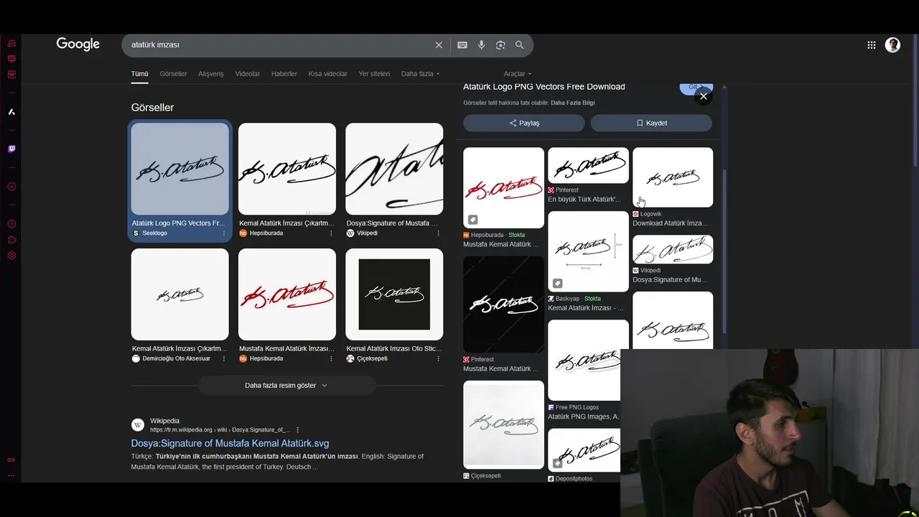
Task: Open Extensions cube icon in sidebar
Action: [x=11, y=240]
